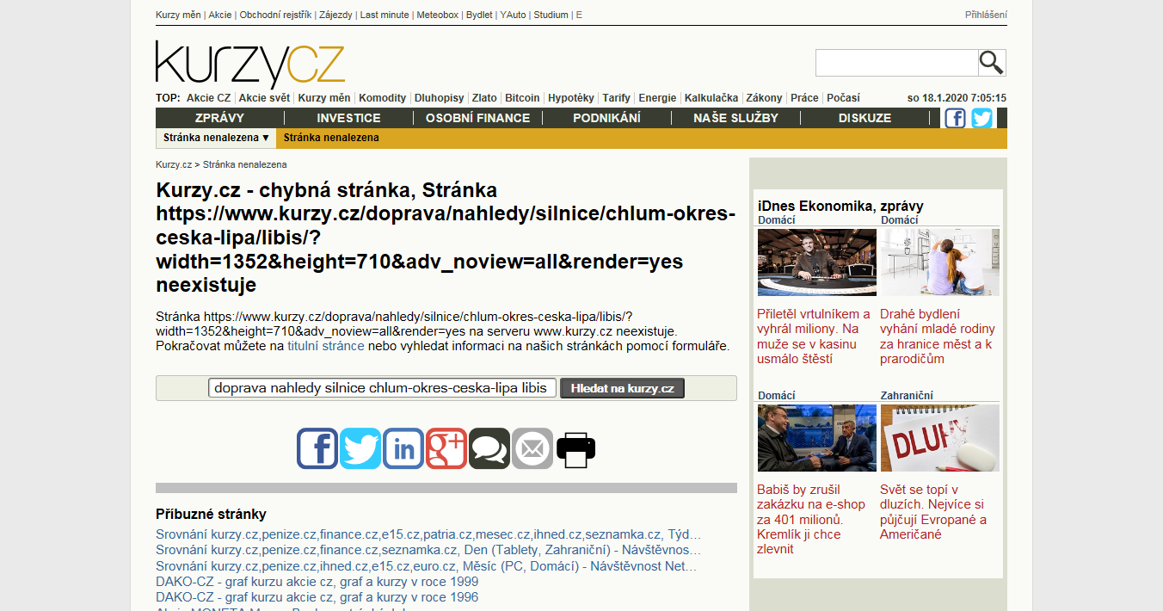Image resolution: width=1163 pixels, height=611 pixels.
Task: Open the DISKUZE menu
Action: pyautogui.click(x=865, y=118)
